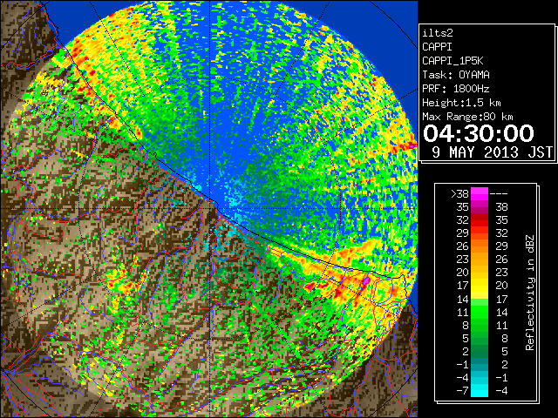Click the 'Task: OYAMA' line
This screenshot has width=558, height=418.
coord(456,75)
